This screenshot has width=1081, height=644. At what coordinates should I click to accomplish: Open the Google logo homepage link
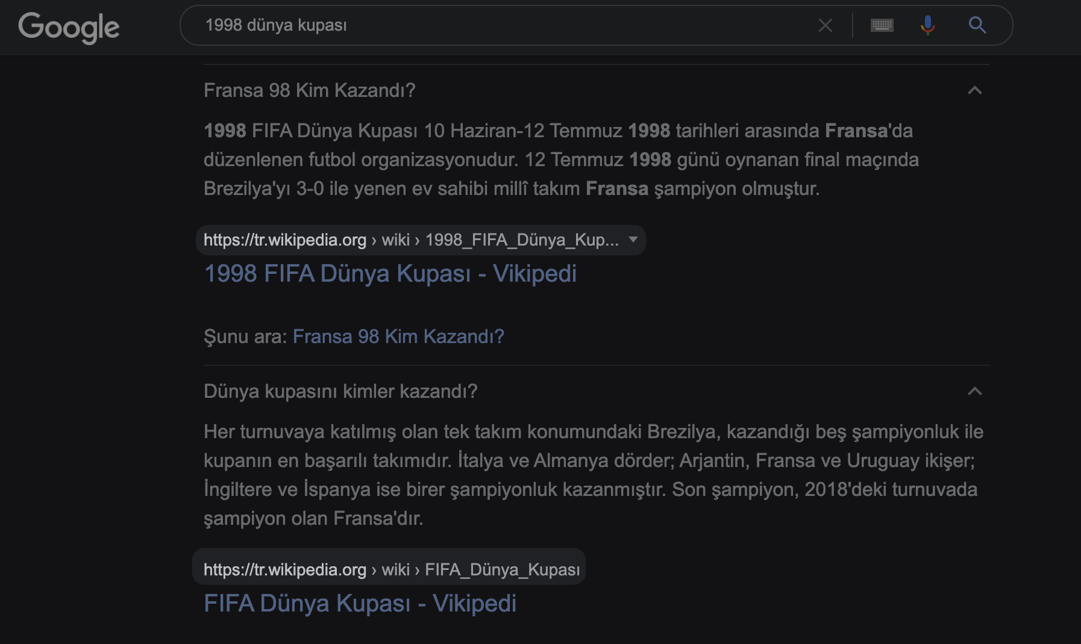coord(69,27)
